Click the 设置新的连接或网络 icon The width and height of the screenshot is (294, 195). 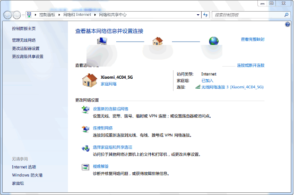pos(85,109)
